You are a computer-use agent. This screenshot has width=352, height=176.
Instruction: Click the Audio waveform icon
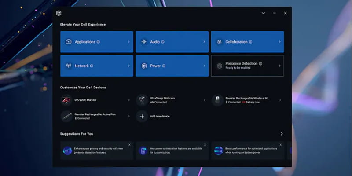[x=144, y=42]
